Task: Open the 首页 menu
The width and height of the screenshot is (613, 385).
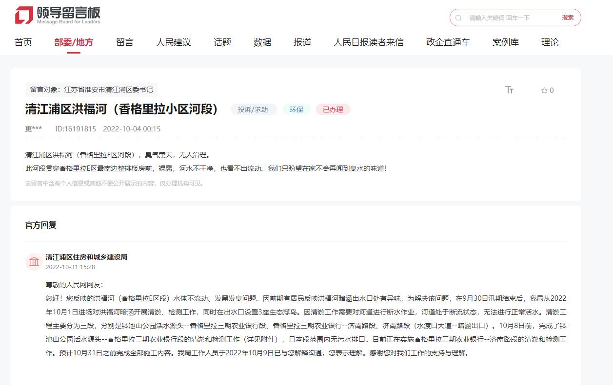Action: pos(23,42)
